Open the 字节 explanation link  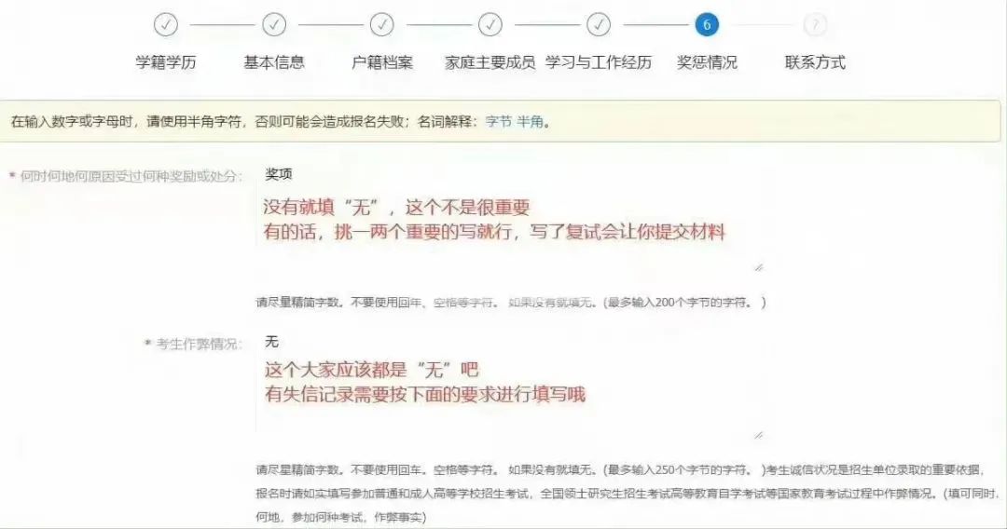[498, 121]
